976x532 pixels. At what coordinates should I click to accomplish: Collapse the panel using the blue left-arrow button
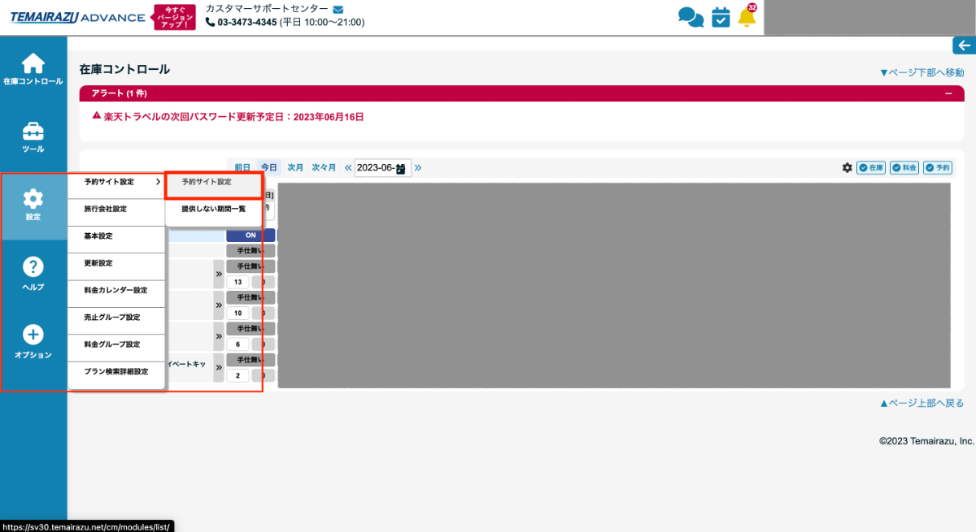pos(964,45)
